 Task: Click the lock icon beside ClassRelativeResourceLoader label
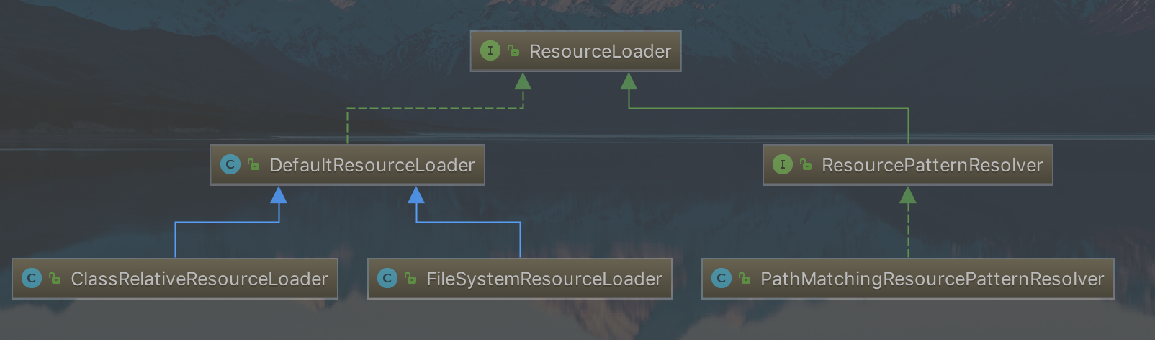point(55,279)
